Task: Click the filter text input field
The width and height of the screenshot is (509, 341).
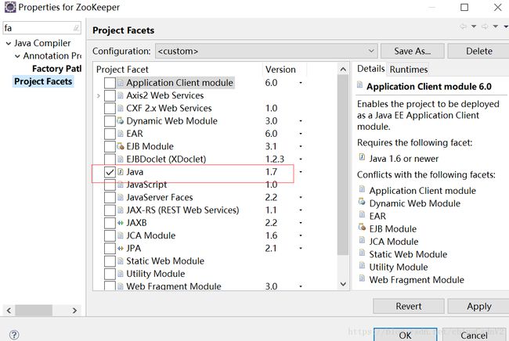Action: (x=38, y=28)
